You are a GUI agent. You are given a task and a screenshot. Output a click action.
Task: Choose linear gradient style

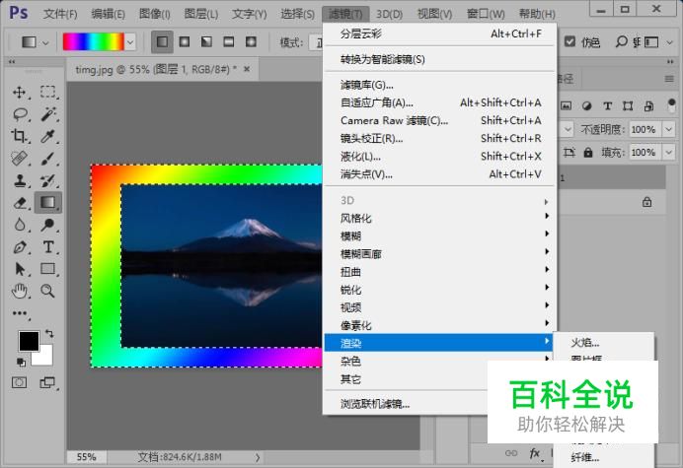click(x=162, y=41)
